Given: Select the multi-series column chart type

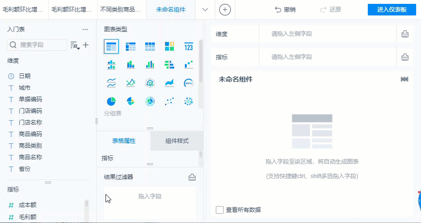Looking at the screenshot, I should click(x=150, y=65).
